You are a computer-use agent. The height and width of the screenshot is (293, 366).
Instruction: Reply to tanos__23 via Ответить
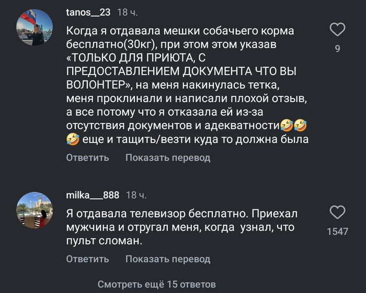tap(87, 157)
